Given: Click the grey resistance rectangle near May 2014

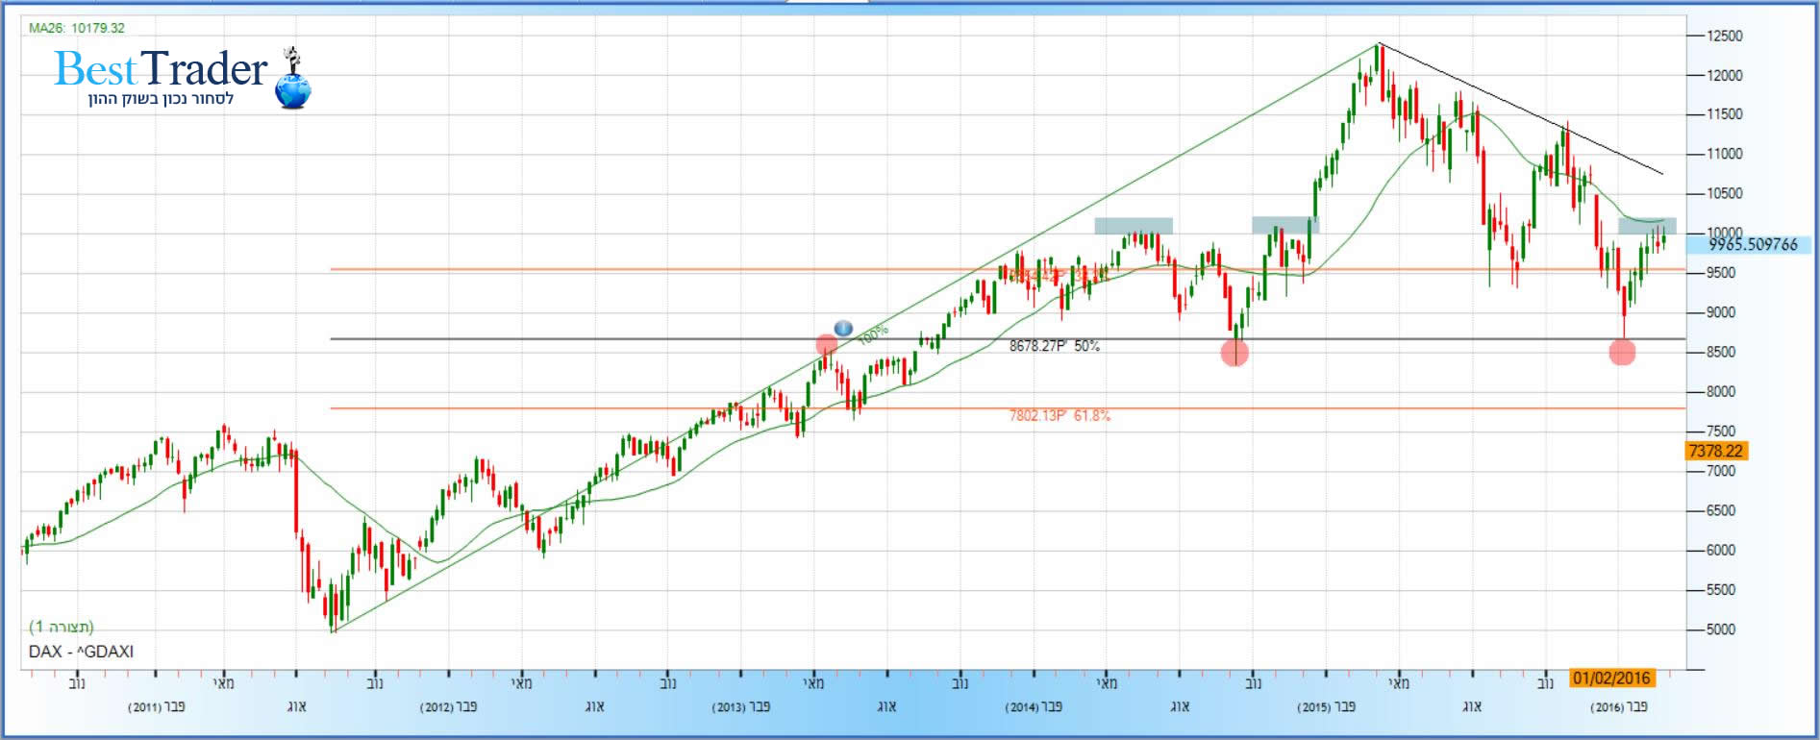Looking at the screenshot, I should (x=1133, y=226).
